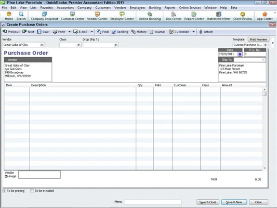Enable the To be e-mailed checkbox
Image resolution: width=277 pixels, height=208 pixels.
[32, 191]
